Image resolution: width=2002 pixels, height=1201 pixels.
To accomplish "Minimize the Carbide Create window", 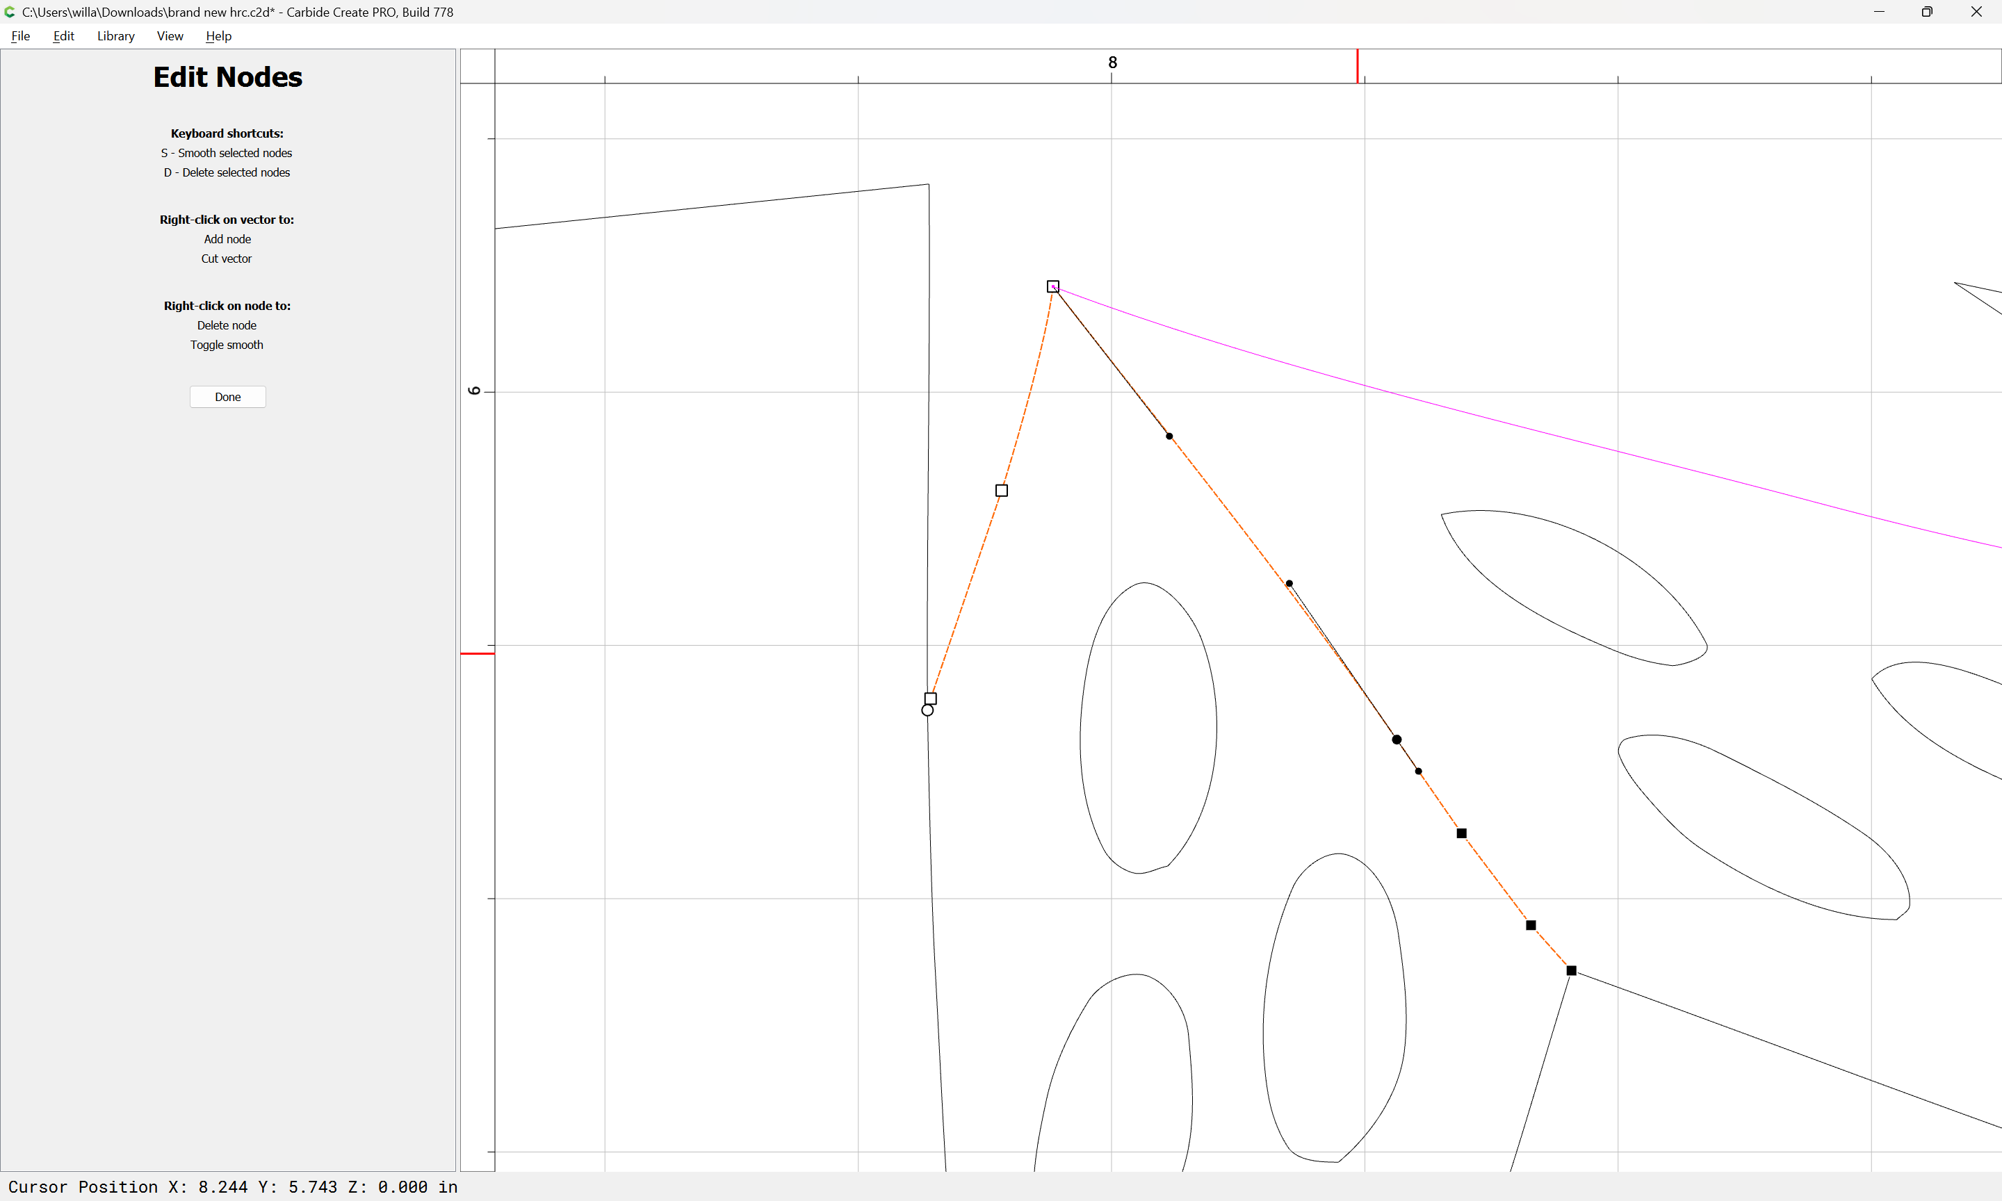I will 1879,12.
